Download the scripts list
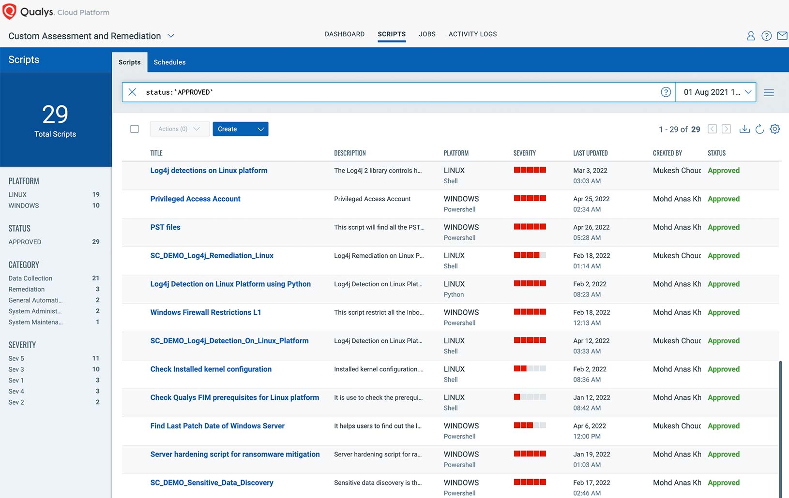The width and height of the screenshot is (789, 498). [744, 129]
